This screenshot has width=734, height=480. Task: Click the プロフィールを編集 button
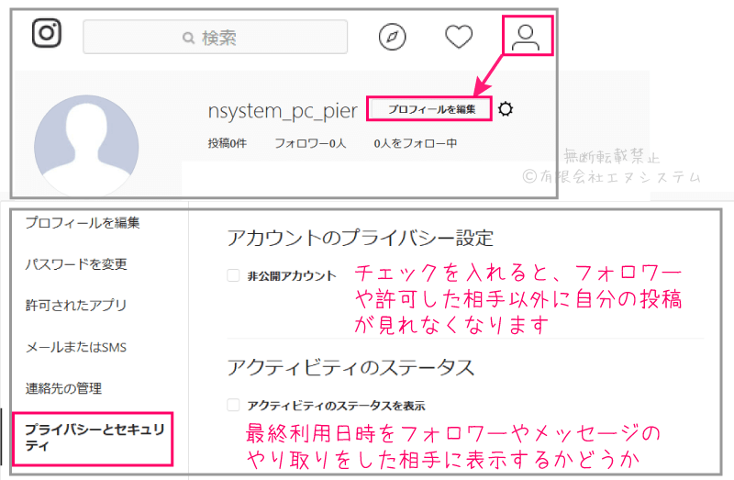429,109
